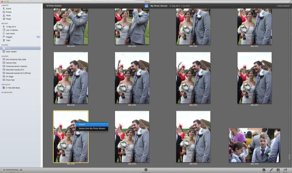292x173 pixels.
Task: Open the Share menu
Action: [285, 170]
